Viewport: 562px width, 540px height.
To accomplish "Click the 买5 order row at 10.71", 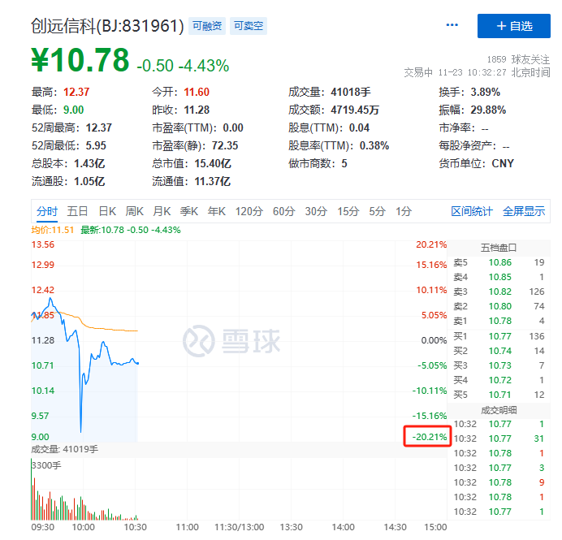I will click(x=499, y=395).
